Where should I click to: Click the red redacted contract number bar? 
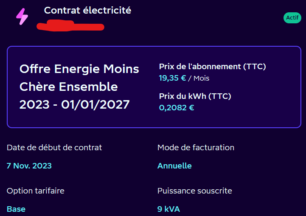[70, 26]
